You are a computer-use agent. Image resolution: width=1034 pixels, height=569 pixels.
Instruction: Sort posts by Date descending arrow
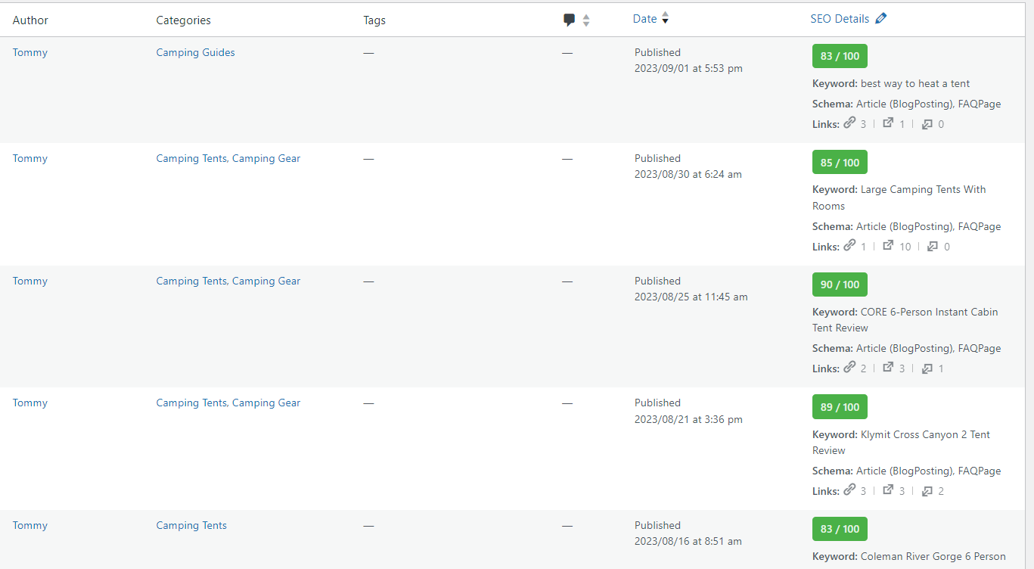click(665, 22)
